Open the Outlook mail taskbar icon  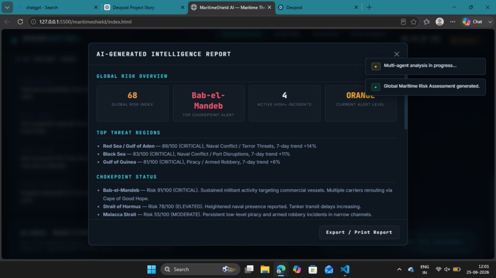pos(329,269)
